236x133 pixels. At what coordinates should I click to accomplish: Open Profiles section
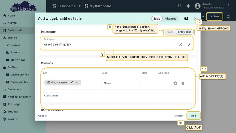click(x=12, y=67)
